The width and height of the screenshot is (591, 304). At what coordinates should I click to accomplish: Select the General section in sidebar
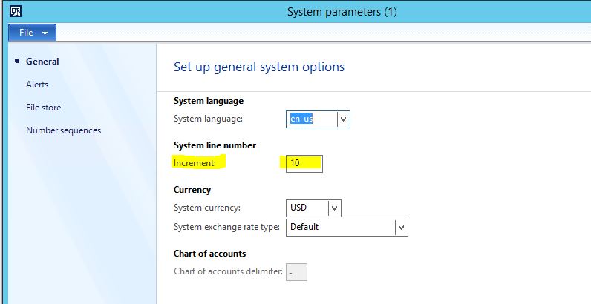pos(42,62)
